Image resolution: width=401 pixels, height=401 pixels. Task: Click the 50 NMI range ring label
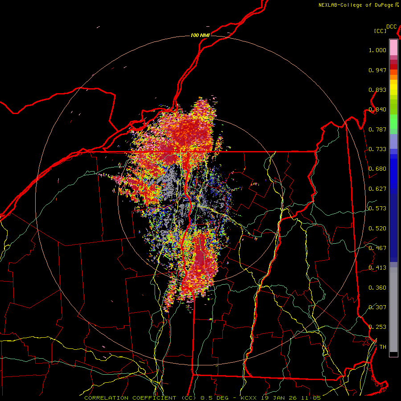tap(200, 118)
